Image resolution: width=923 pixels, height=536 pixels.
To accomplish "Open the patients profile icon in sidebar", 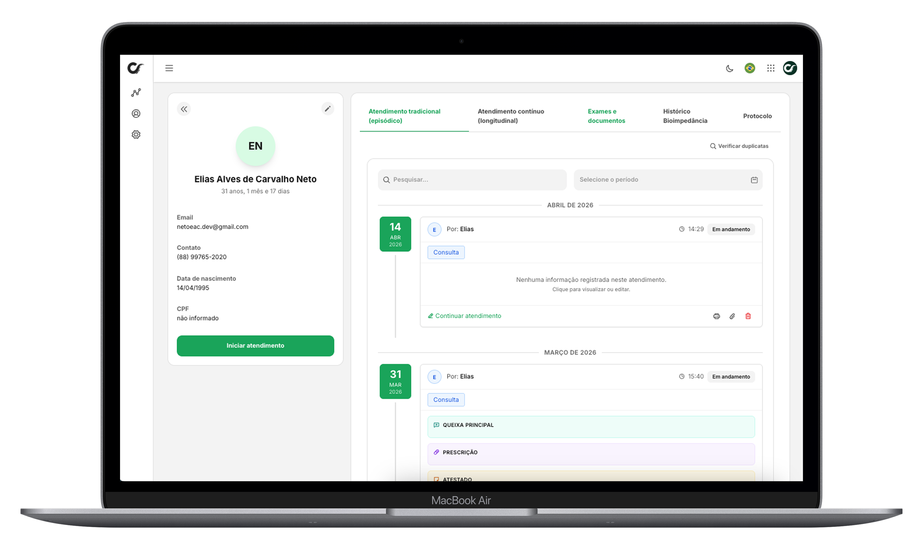I will (136, 114).
